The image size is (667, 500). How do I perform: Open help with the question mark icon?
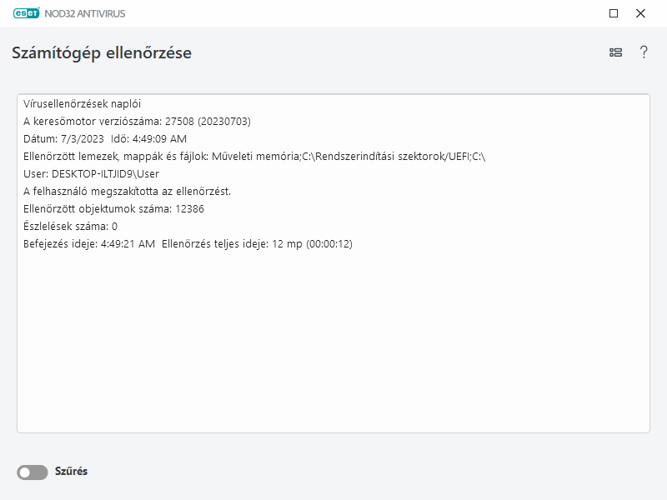pos(644,52)
